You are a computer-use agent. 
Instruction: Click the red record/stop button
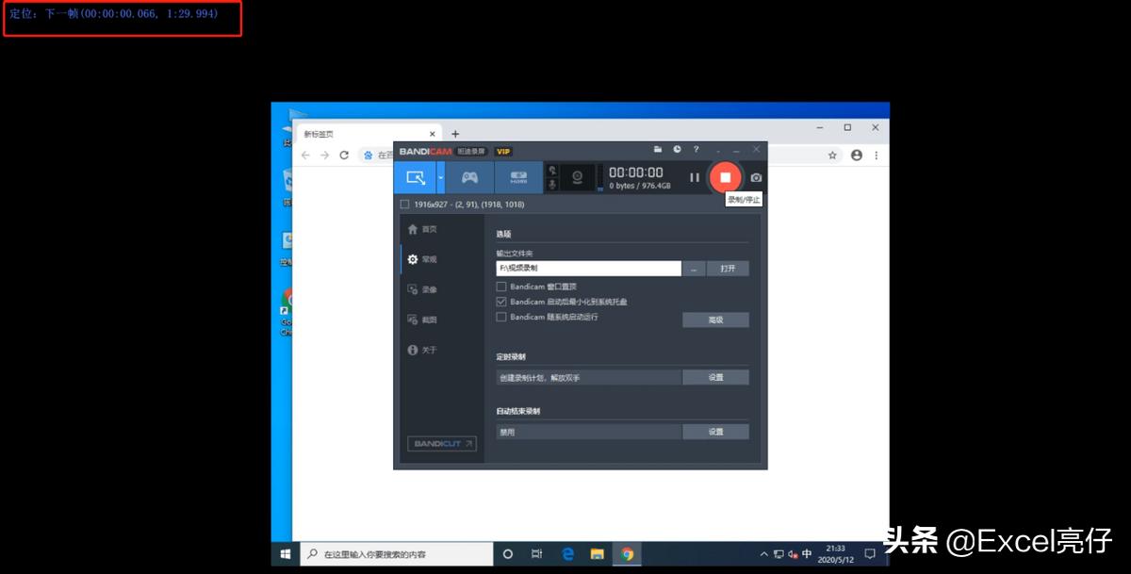726,177
